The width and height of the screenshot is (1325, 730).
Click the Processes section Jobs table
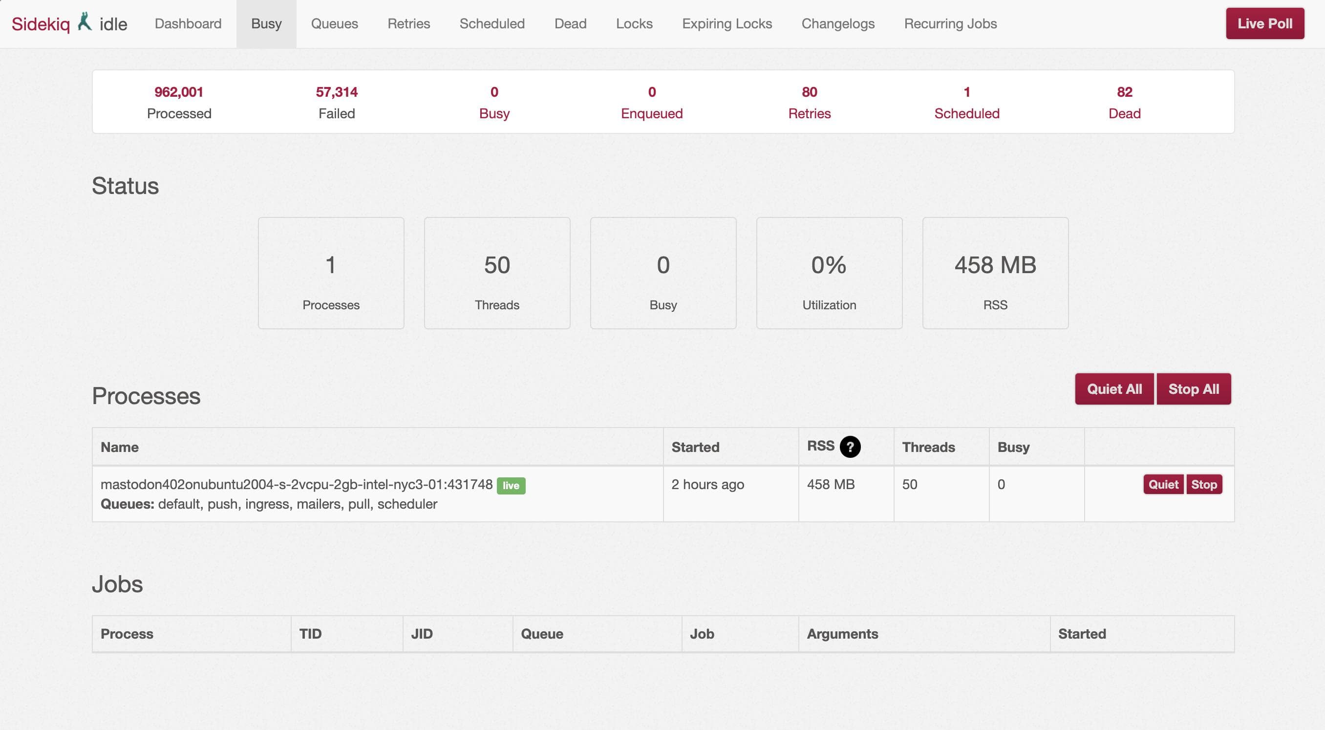click(662, 633)
